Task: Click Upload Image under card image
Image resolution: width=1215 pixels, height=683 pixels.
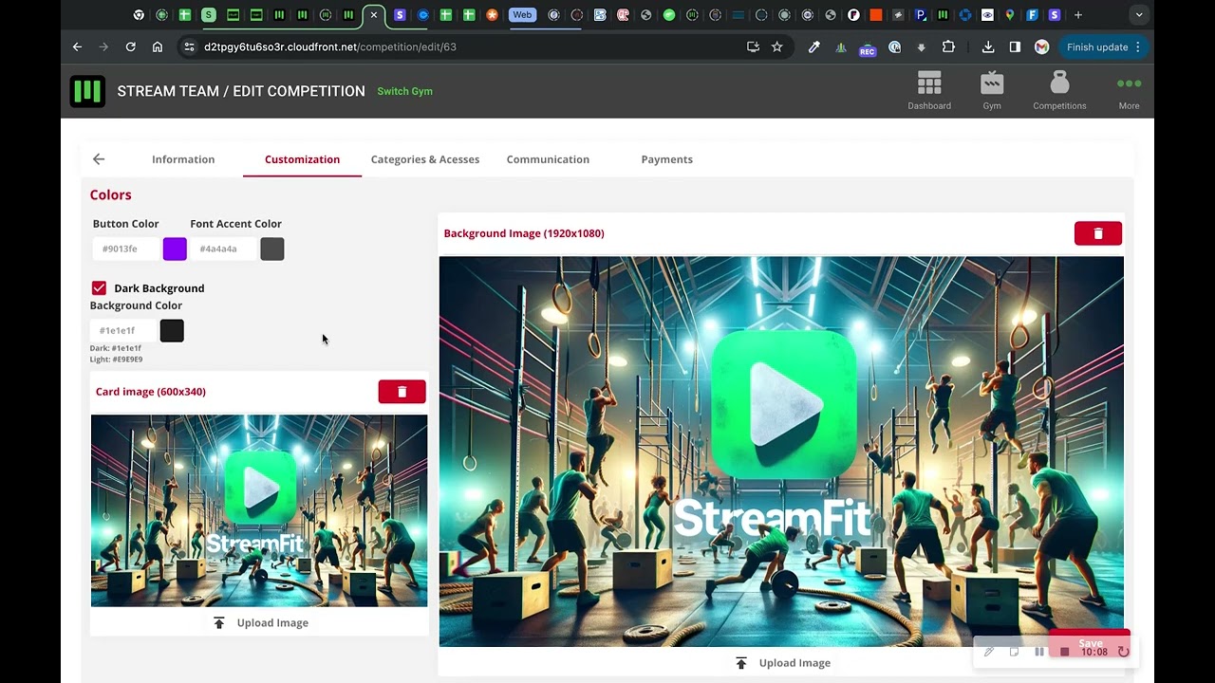Action: pyautogui.click(x=260, y=623)
